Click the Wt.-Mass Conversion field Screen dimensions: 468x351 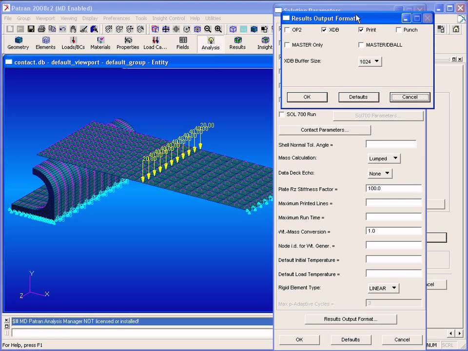point(394,231)
